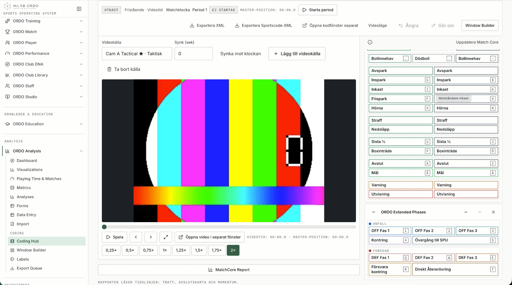Set playback speed to 0,25×
The image size is (512, 285).
(x=111, y=250)
